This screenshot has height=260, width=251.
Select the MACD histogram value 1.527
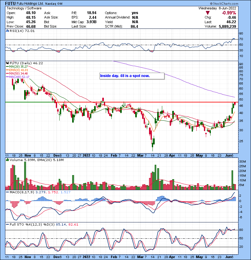[66, 192]
